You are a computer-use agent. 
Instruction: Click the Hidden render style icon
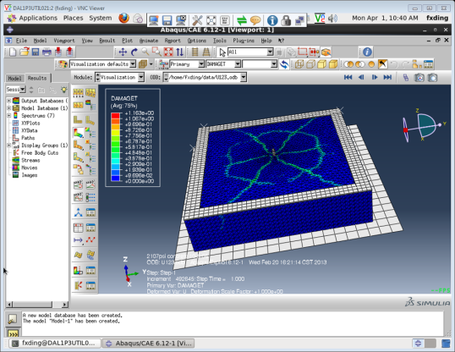click(310, 64)
